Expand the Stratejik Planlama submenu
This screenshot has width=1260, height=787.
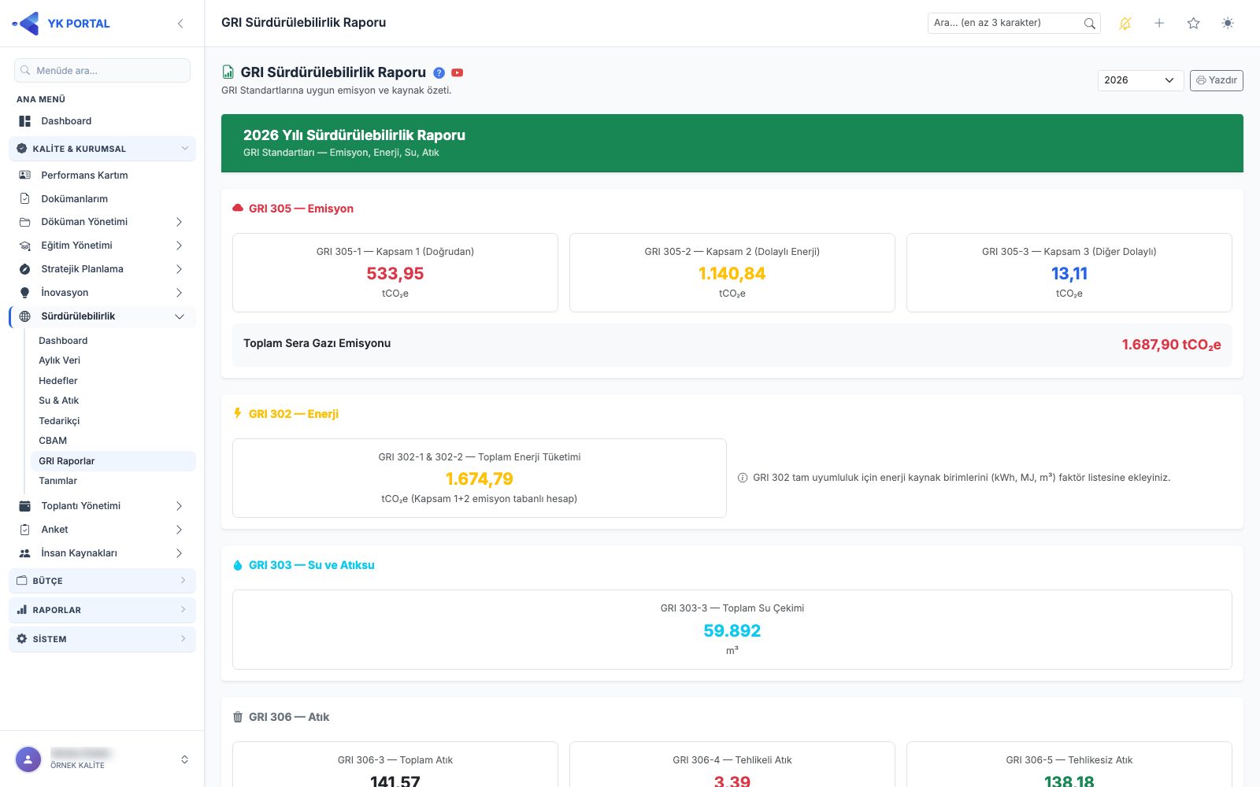179,269
